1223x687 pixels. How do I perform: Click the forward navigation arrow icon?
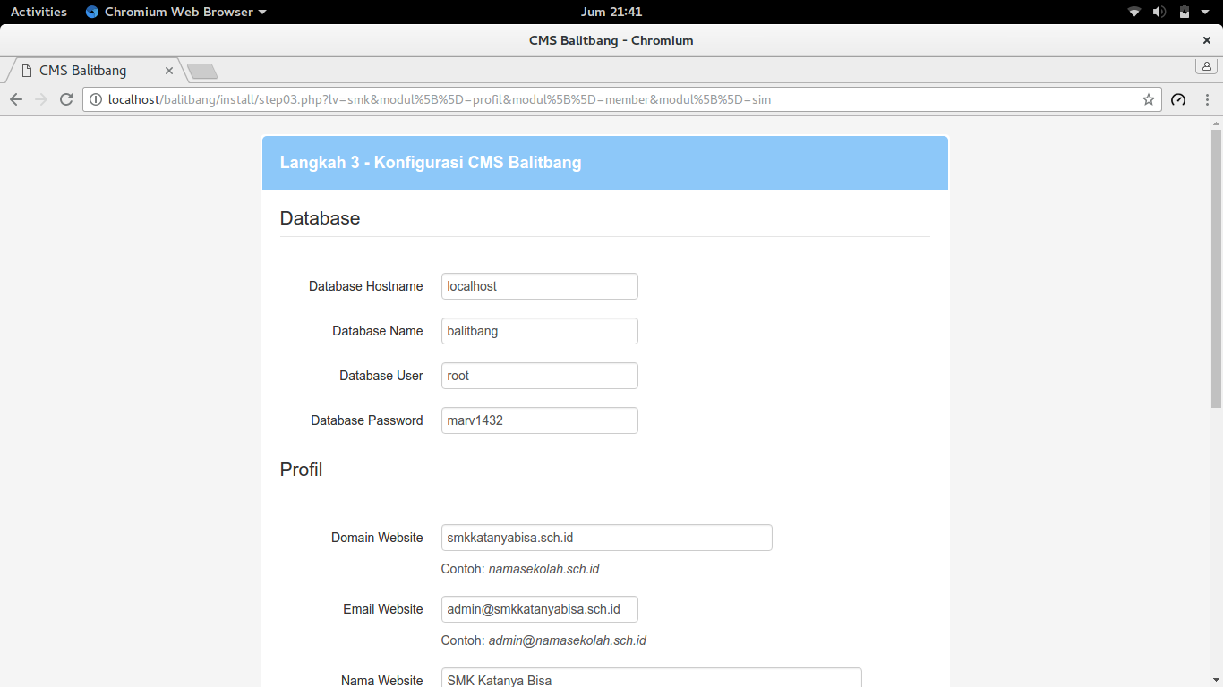(x=41, y=99)
